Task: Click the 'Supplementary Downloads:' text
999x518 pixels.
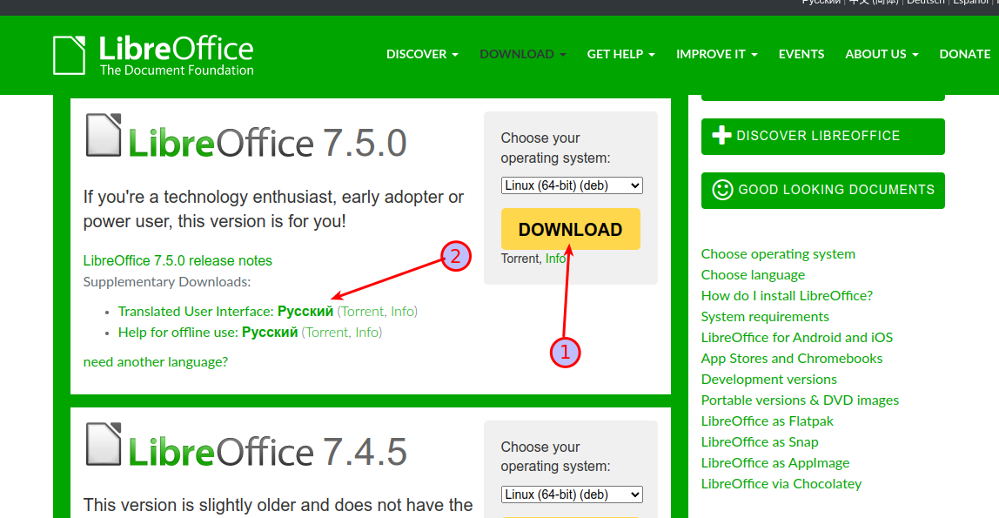Action: coord(167,281)
